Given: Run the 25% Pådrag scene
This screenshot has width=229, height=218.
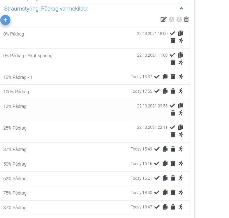Looking at the screenshot, I should coord(181,135).
